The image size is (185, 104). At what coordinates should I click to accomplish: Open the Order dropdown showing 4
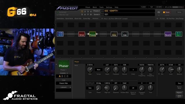[x=133, y=70]
